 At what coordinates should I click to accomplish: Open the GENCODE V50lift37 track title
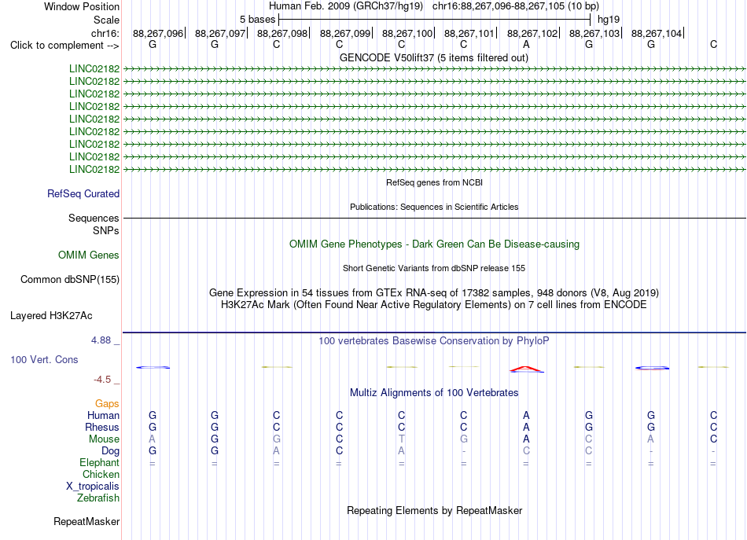point(433,58)
